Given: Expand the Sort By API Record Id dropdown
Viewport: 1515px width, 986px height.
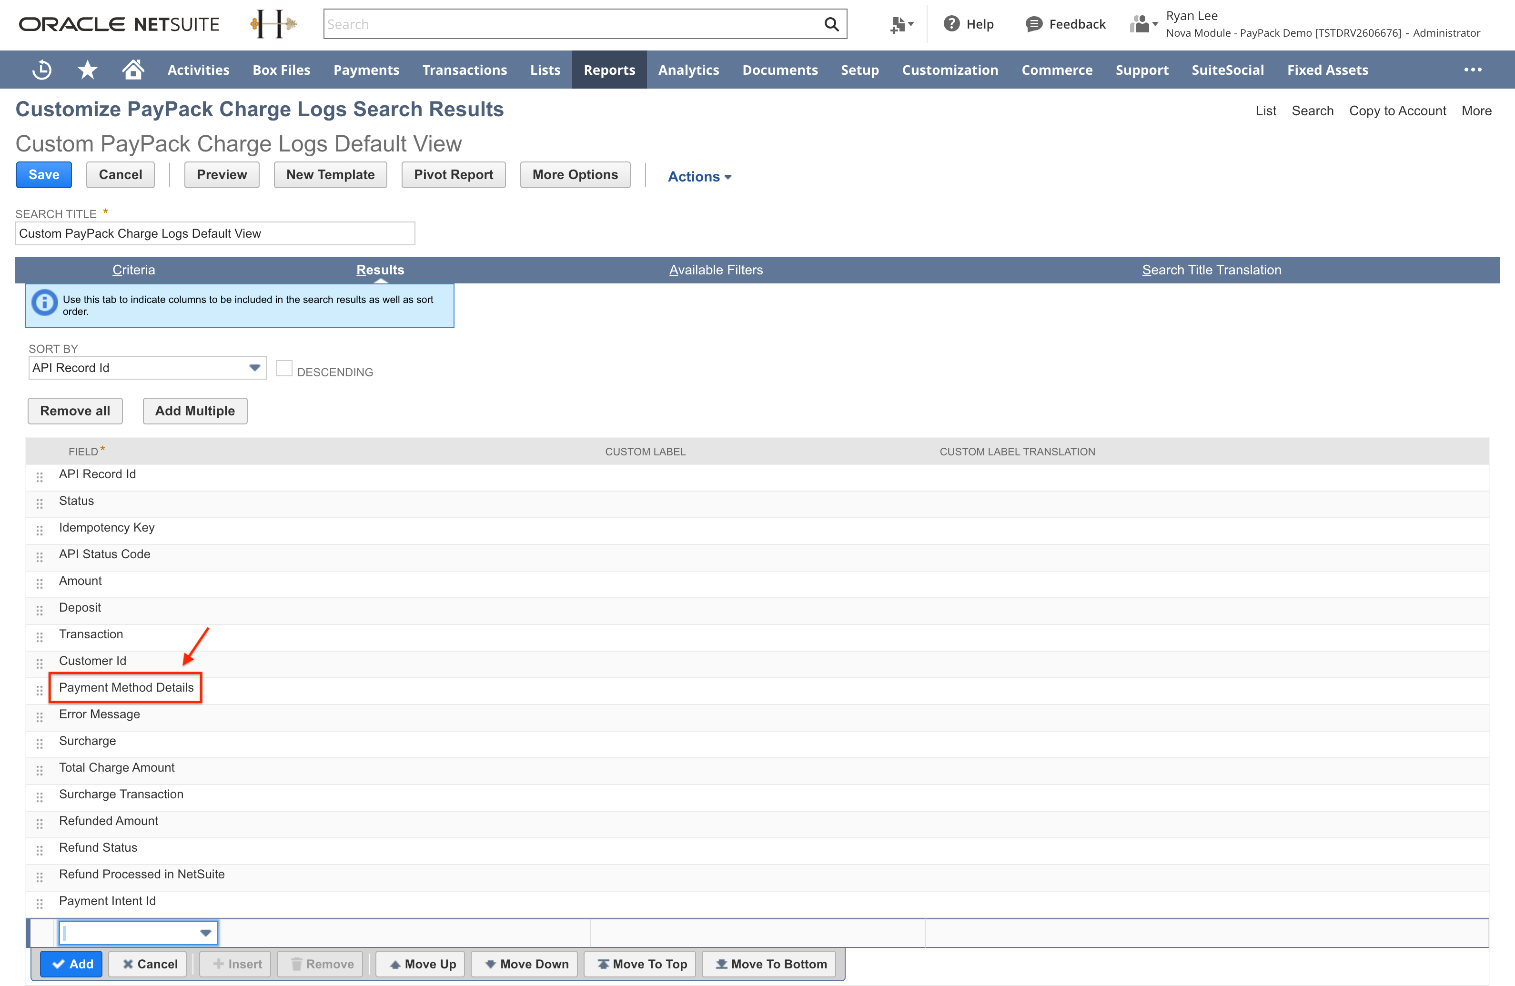Looking at the screenshot, I should pos(254,368).
